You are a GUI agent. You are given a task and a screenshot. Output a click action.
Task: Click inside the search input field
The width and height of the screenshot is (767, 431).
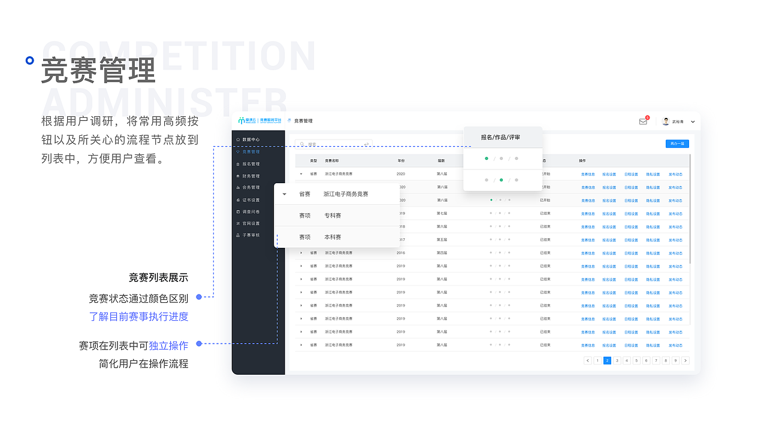click(334, 144)
